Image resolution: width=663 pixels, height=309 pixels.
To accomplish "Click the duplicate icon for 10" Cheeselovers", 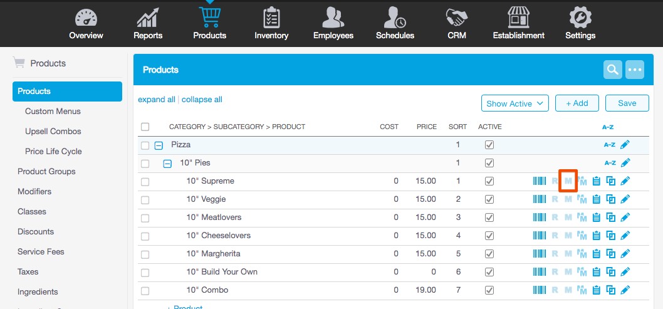I will pos(611,236).
